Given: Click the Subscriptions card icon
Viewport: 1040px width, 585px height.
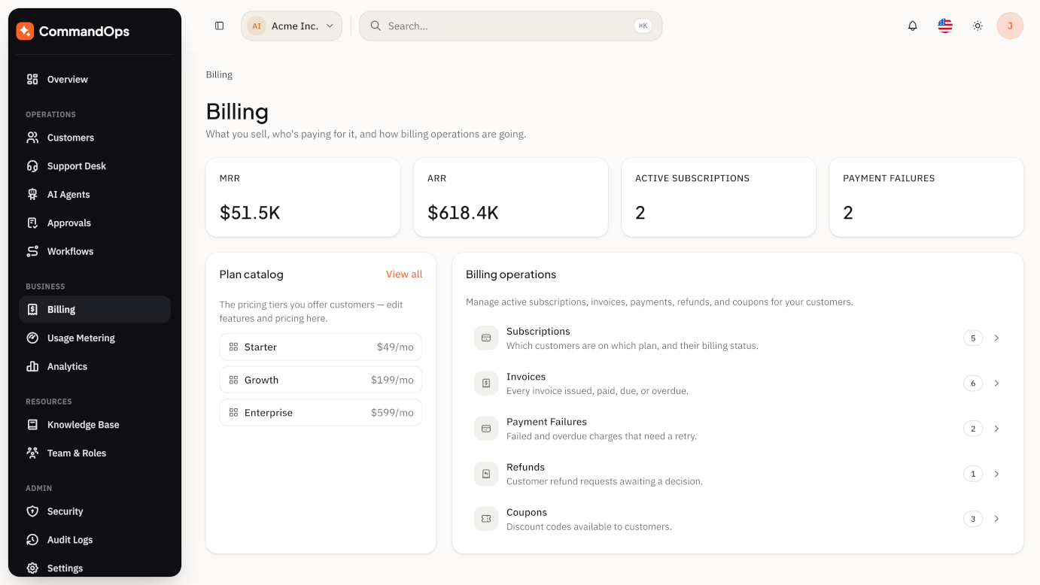Looking at the screenshot, I should pyautogui.click(x=486, y=338).
